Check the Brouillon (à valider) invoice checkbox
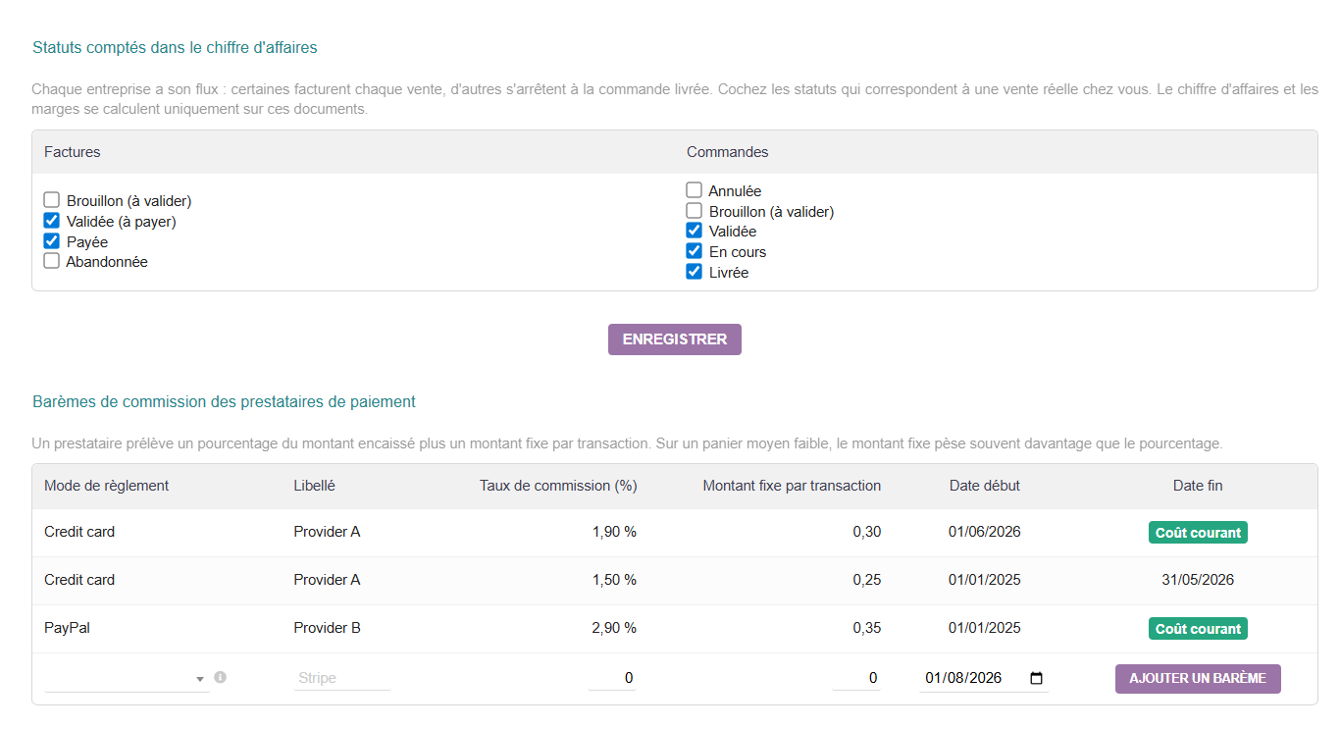 (x=52, y=200)
